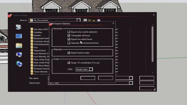
Task: Click the DVDVideoSoft folder name
Action: (41, 44)
